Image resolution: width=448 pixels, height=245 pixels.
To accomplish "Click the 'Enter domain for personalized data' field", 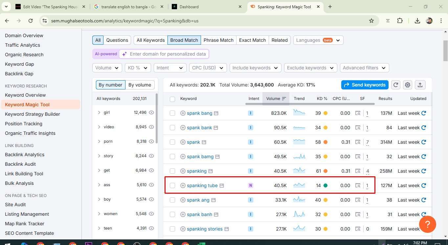I will [168, 54].
